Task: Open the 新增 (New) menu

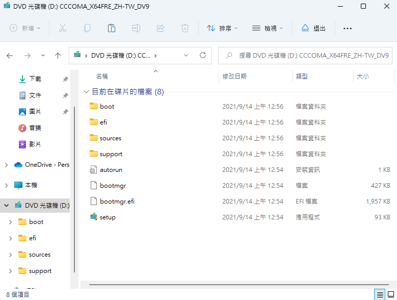Action: click(x=25, y=28)
